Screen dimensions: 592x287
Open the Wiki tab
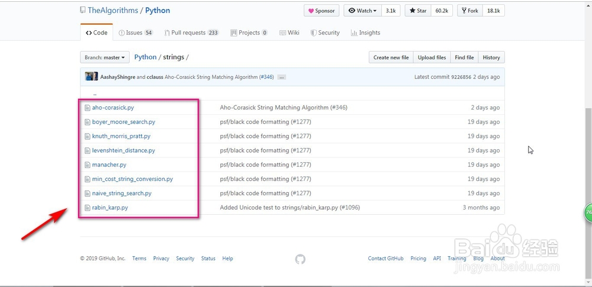tap(289, 33)
